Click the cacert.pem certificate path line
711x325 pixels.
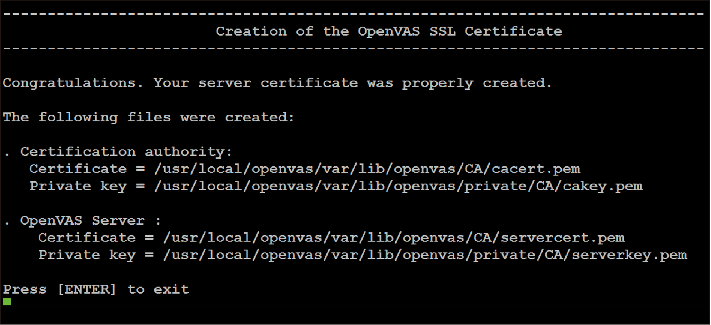click(x=305, y=169)
